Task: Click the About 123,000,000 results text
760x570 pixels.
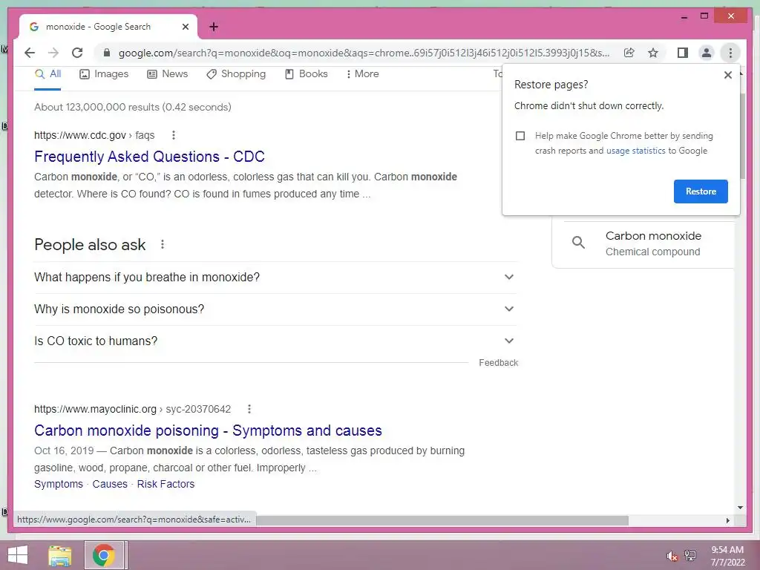Action: [133, 107]
